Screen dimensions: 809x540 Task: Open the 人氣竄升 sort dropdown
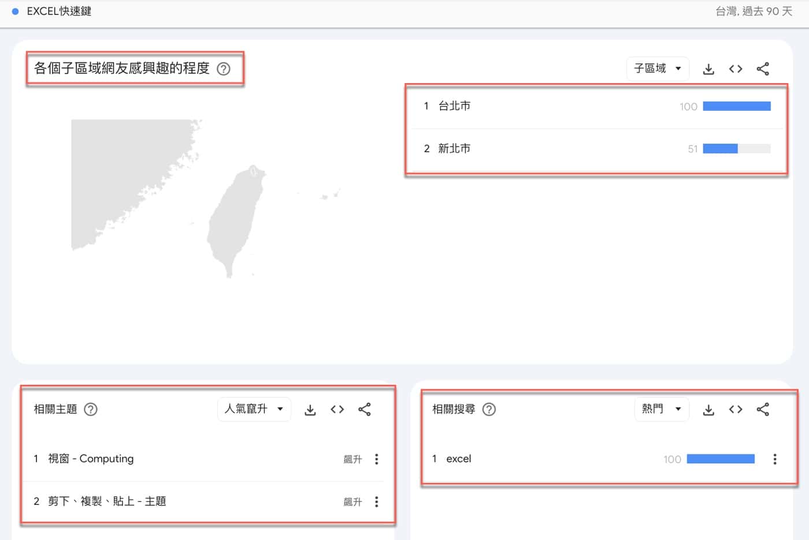254,409
